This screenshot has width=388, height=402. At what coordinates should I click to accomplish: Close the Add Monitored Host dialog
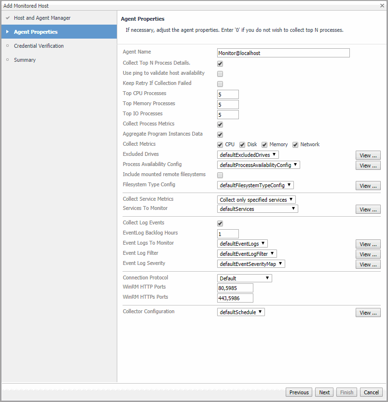tap(382, 6)
